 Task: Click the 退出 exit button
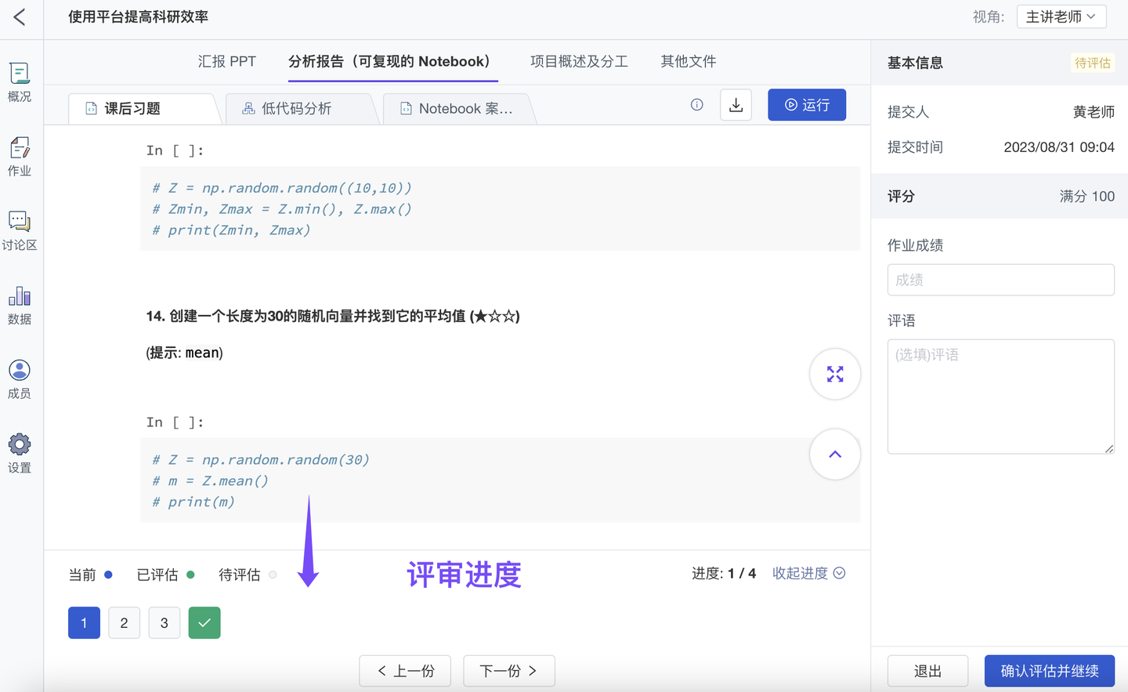click(x=927, y=671)
